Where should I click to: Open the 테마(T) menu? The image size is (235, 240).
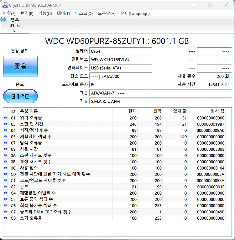click(64, 13)
